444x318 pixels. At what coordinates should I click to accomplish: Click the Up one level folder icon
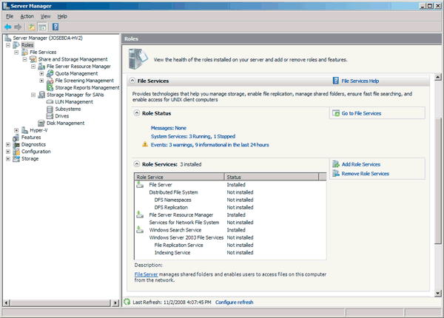[32, 27]
